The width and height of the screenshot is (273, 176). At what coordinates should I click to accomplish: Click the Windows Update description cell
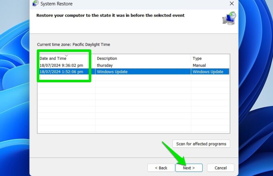112,72
